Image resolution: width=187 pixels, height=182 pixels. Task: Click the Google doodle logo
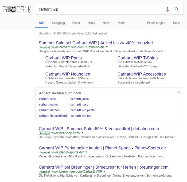coord(17,9)
